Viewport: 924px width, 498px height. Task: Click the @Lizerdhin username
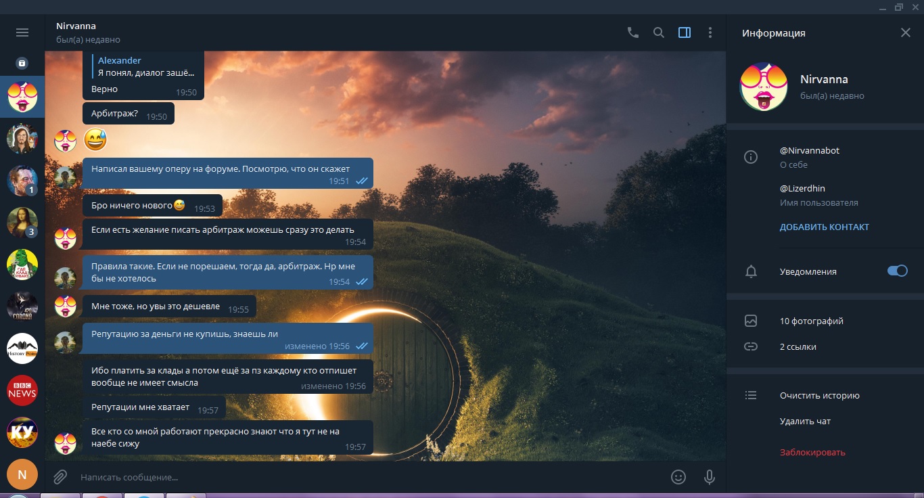802,188
